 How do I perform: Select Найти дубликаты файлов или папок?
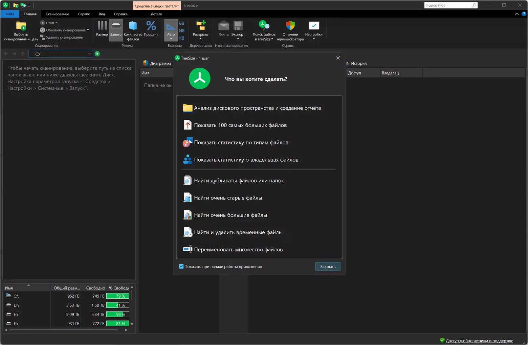coord(239,181)
